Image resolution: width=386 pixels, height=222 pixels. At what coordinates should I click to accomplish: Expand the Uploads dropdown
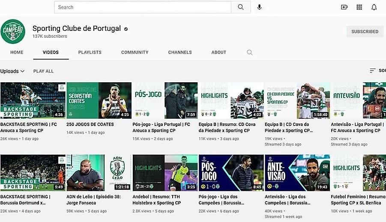(x=12, y=71)
